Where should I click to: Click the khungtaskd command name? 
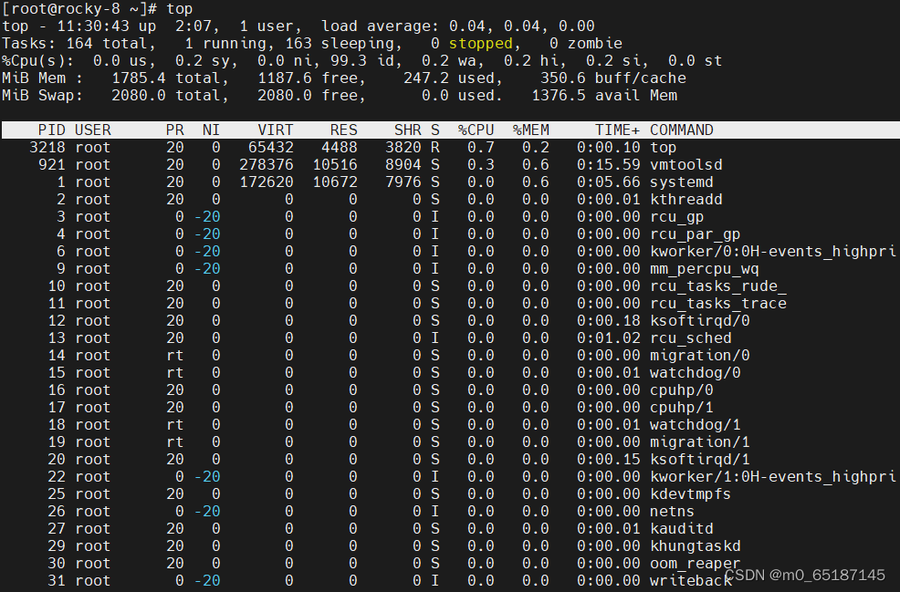tap(696, 545)
